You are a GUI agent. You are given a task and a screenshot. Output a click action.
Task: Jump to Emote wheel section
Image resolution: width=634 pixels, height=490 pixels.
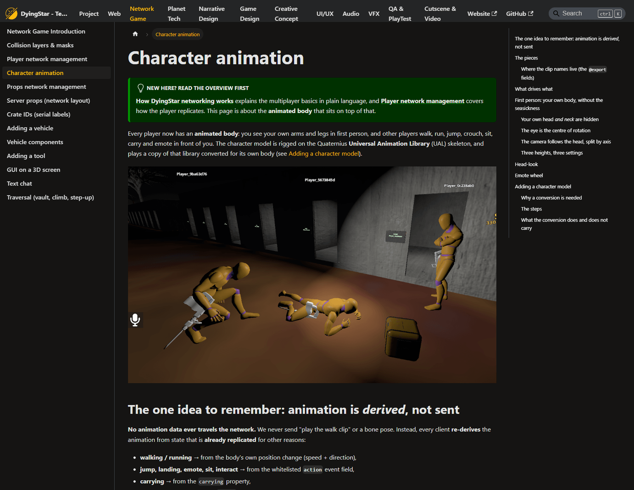pos(529,175)
